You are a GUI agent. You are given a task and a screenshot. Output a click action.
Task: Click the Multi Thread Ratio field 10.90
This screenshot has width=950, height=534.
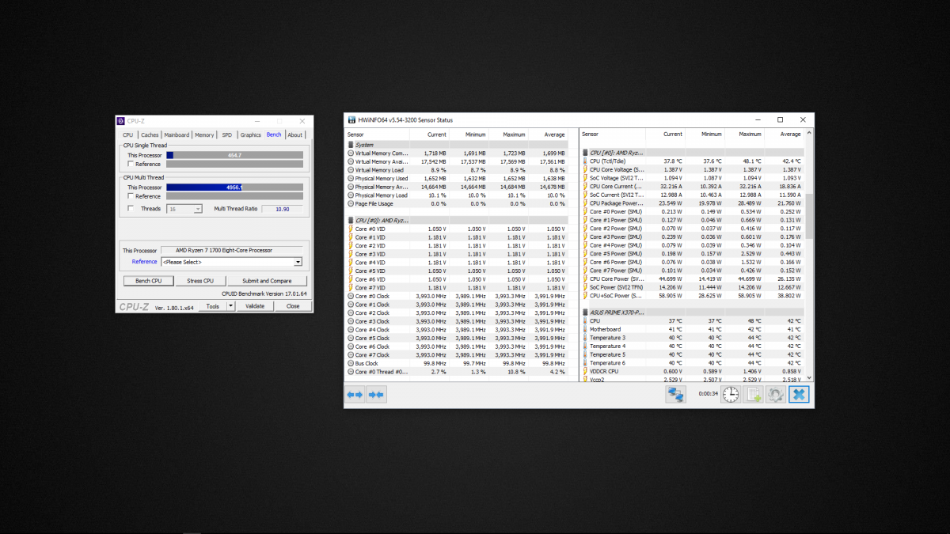tap(282, 209)
